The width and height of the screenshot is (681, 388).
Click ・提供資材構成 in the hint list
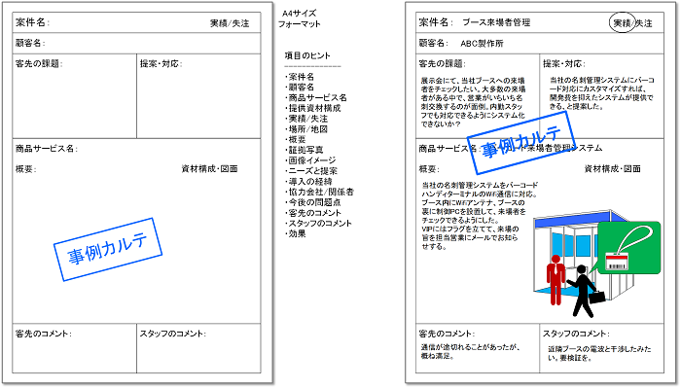[313, 108]
